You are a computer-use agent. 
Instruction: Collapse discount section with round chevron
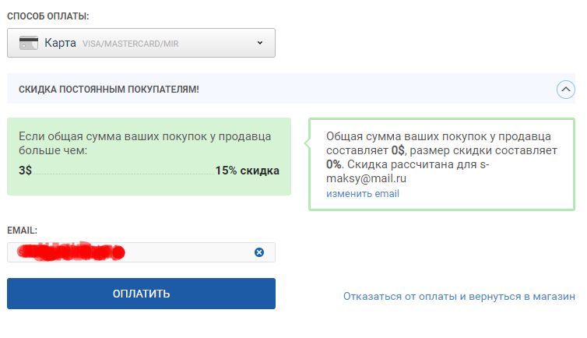click(x=566, y=90)
